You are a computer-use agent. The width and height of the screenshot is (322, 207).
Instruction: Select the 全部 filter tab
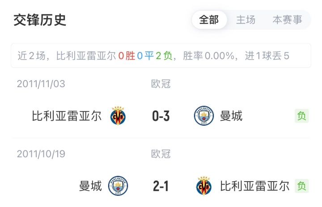[209, 20]
